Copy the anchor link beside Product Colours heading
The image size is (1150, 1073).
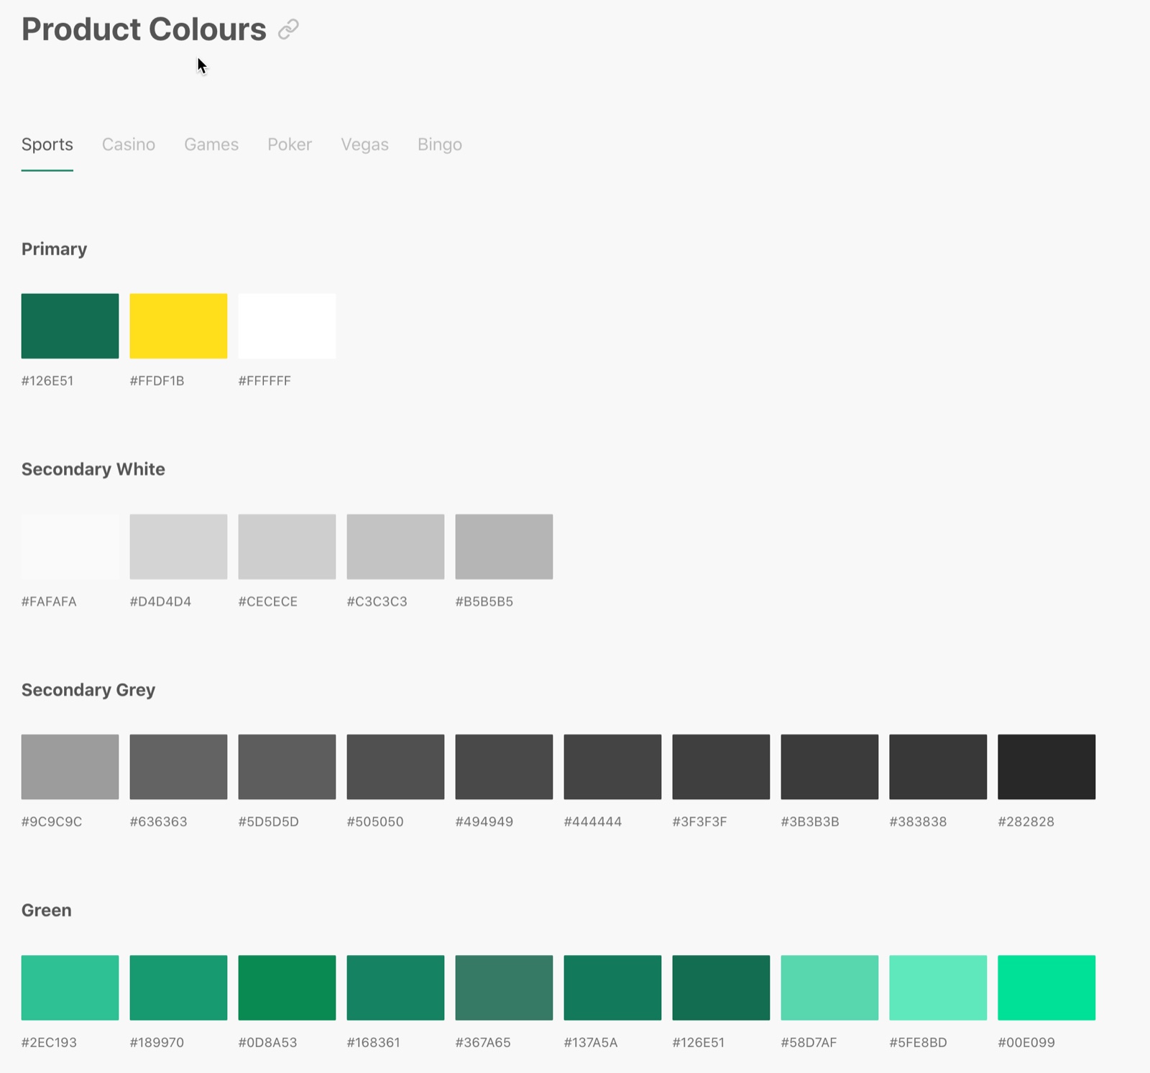tap(288, 29)
